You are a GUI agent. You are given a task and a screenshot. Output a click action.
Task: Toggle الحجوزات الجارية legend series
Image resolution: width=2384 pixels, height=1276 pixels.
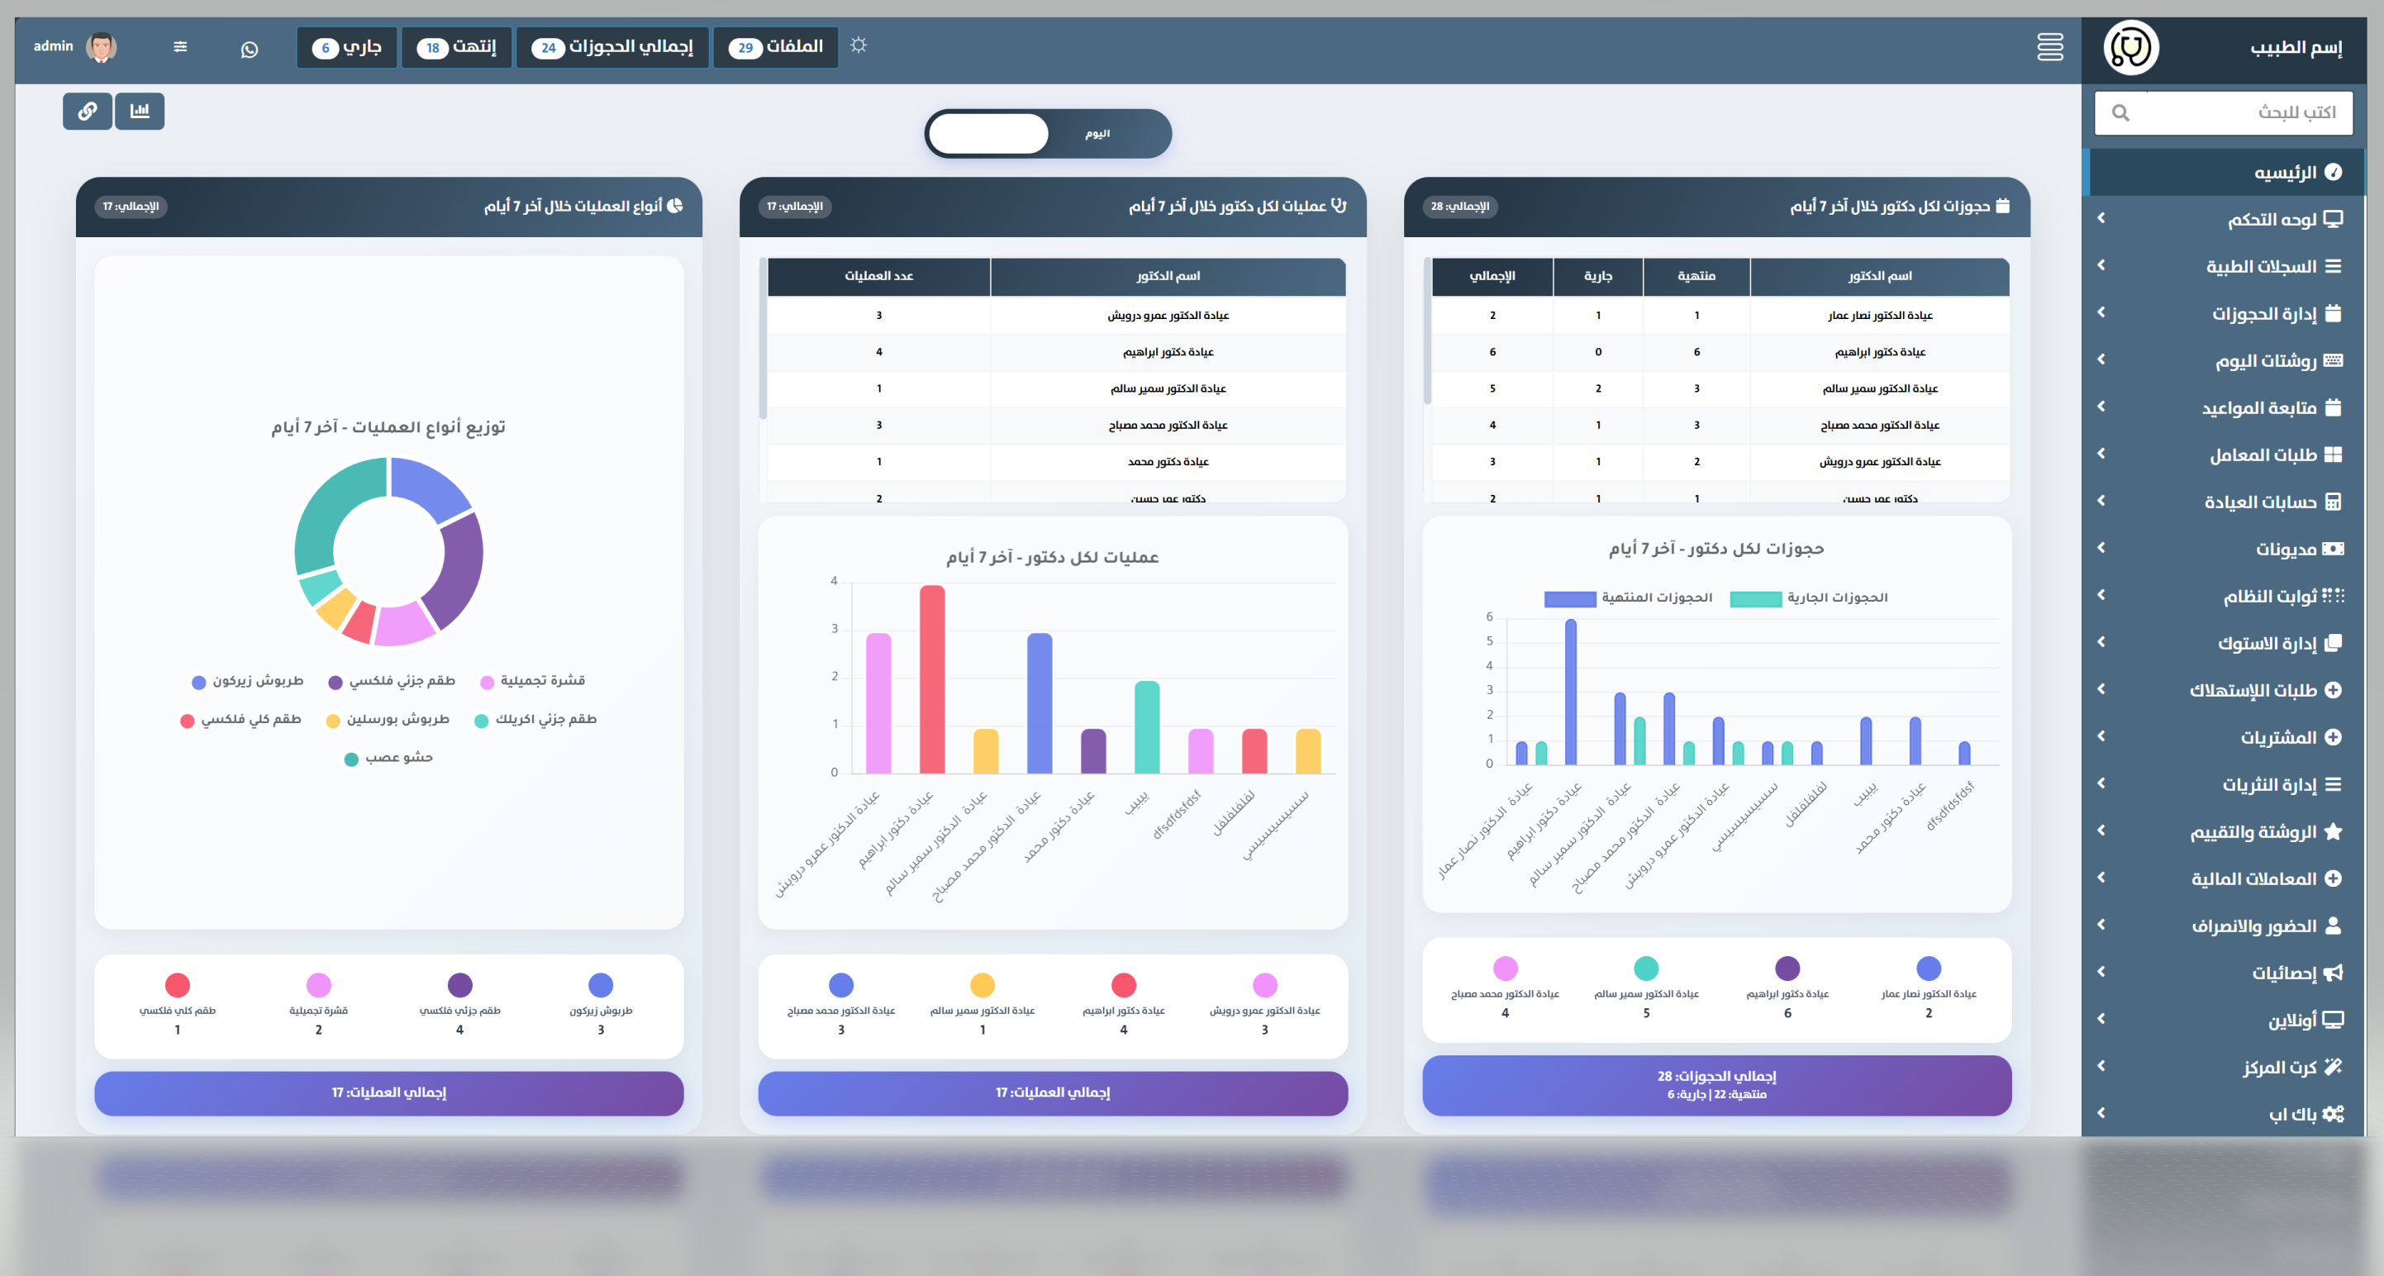(1808, 598)
